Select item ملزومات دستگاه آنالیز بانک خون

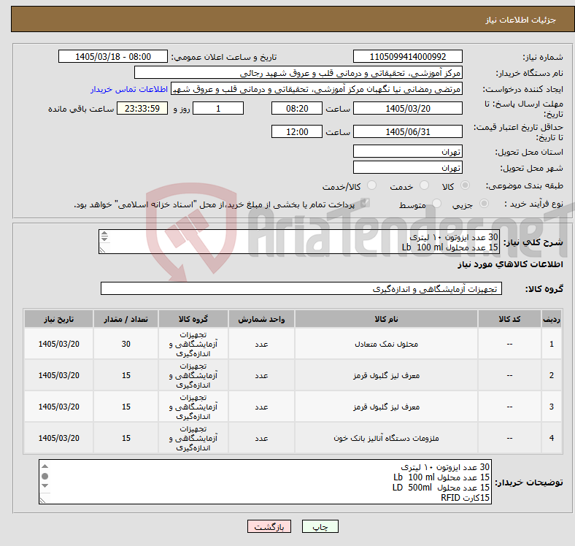[x=386, y=438]
